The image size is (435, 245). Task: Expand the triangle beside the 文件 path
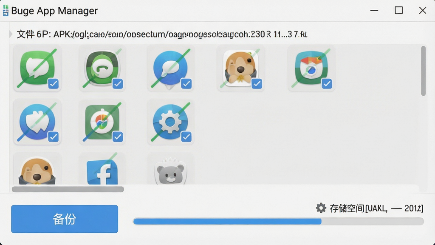tap(11, 34)
